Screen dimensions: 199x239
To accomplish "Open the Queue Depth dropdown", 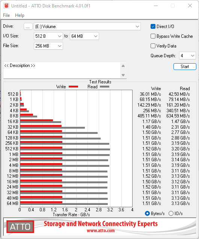I will click(x=187, y=56).
